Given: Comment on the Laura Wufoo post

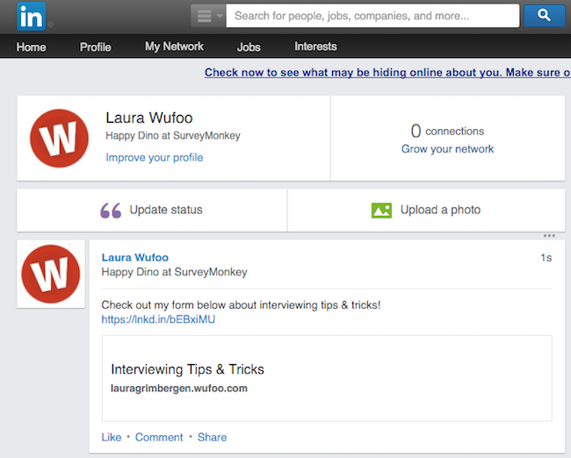Looking at the screenshot, I should pos(159,437).
